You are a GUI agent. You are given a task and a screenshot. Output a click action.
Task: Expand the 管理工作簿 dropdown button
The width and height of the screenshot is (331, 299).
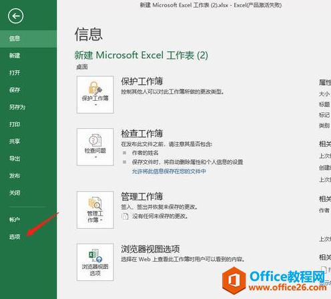95,210
